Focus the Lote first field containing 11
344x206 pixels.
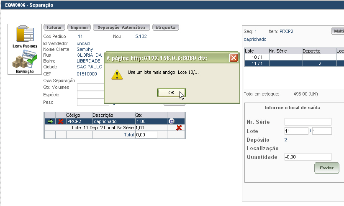tap(296, 131)
